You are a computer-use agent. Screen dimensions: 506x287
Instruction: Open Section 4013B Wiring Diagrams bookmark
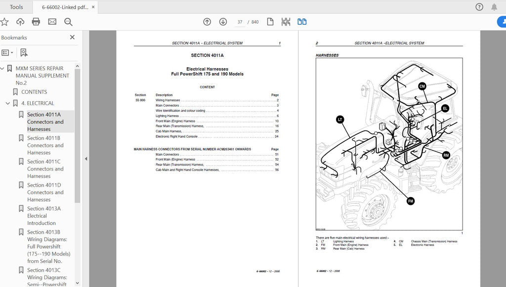coord(48,246)
